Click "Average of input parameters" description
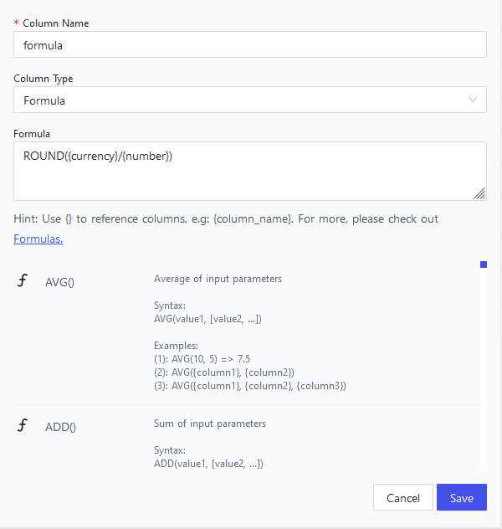The image size is (502, 529). (x=218, y=279)
